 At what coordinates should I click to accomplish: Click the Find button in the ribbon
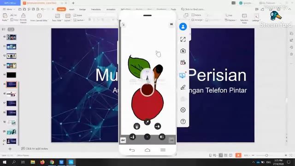(229, 15)
